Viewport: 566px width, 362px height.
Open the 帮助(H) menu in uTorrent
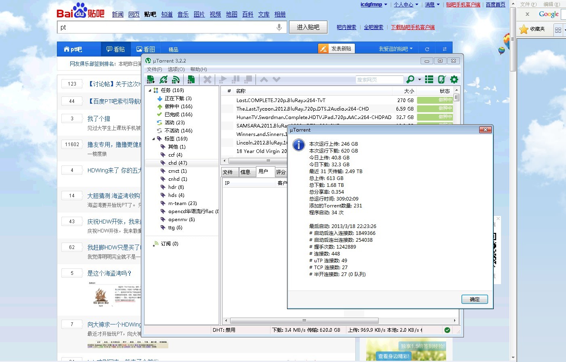pyautogui.click(x=199, y=69)
